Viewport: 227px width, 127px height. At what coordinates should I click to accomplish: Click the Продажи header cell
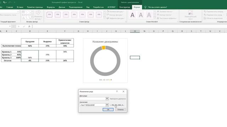[30, 42]
